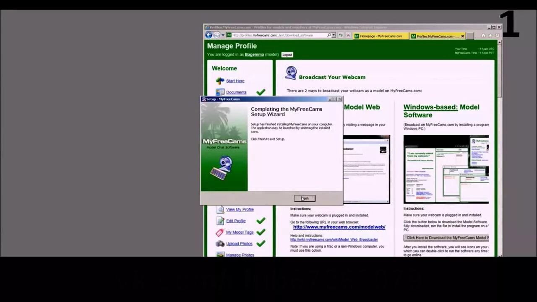Open the wiki Model_Web_Broadcaster help link
The image size is (537, 302).
334,240
